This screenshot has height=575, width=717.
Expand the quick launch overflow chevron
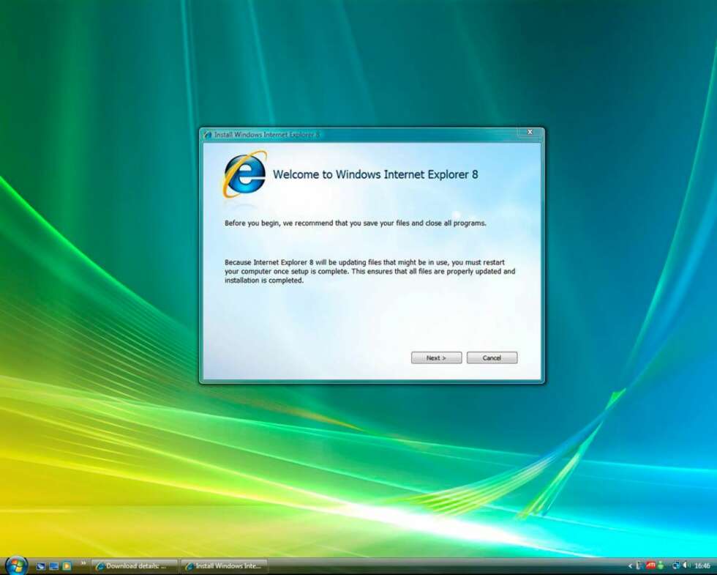83,563
